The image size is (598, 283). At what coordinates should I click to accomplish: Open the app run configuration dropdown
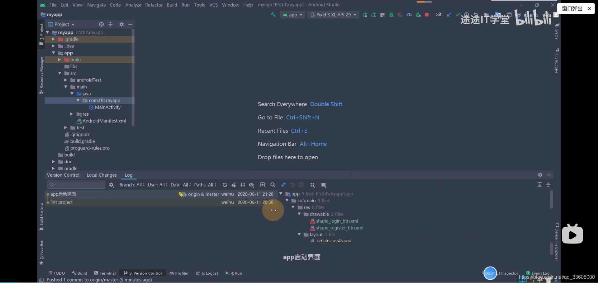(x=292, y=15)
